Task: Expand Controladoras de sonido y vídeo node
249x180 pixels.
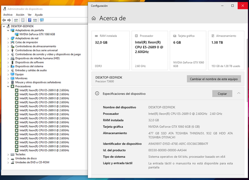Action: point(8,54)
